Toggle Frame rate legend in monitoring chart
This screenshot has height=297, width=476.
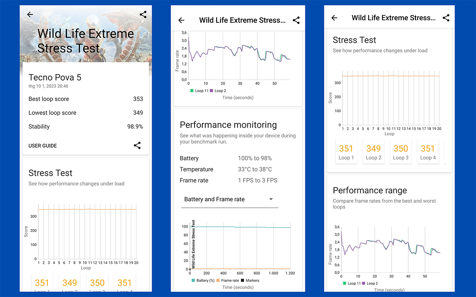(x=228, y=281)
